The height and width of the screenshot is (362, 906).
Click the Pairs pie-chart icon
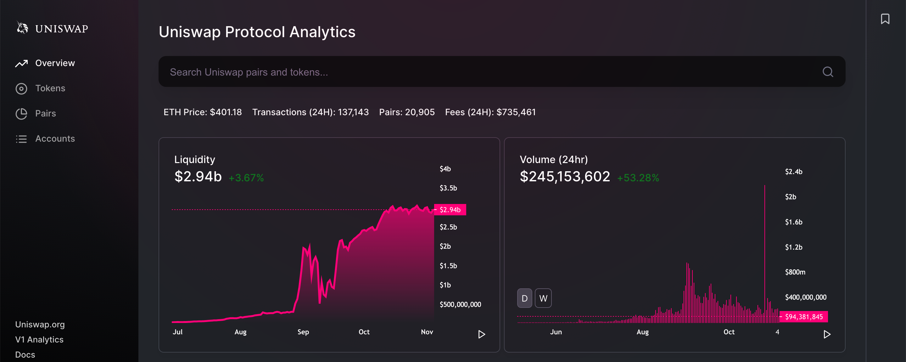click(21, 114)
